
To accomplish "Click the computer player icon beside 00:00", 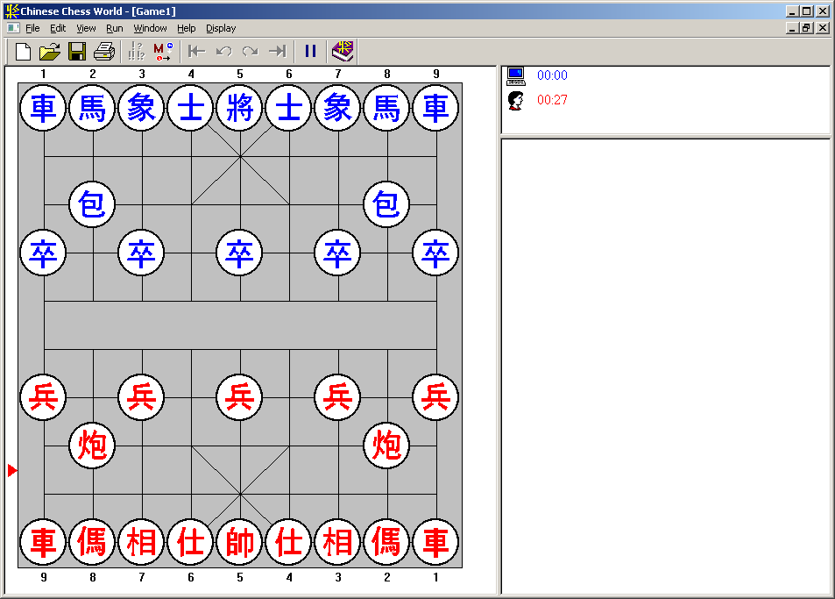I will [516, 76].
